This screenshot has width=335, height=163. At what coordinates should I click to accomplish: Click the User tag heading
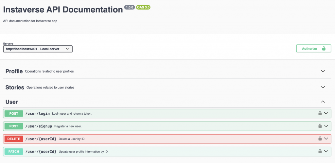point(11,102)
